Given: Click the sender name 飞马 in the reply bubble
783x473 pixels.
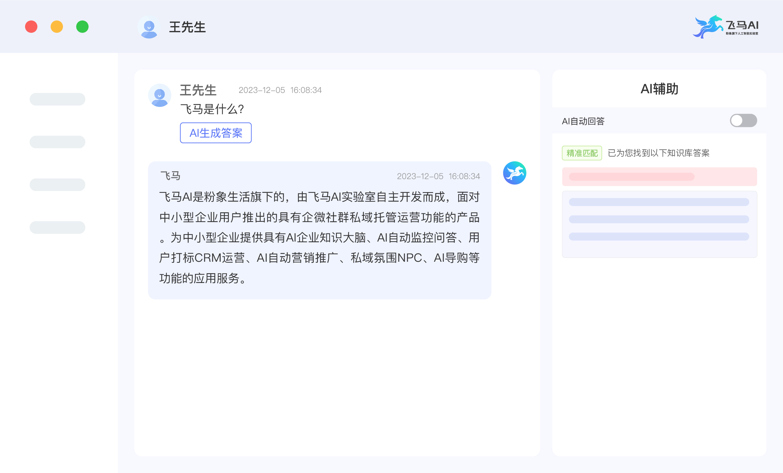Looking at the screenshot, I should click(170, 176).
